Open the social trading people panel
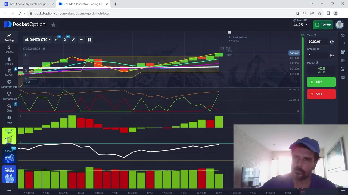The height and width of the screenshot is (195, 348). click(x=343, y=52)
